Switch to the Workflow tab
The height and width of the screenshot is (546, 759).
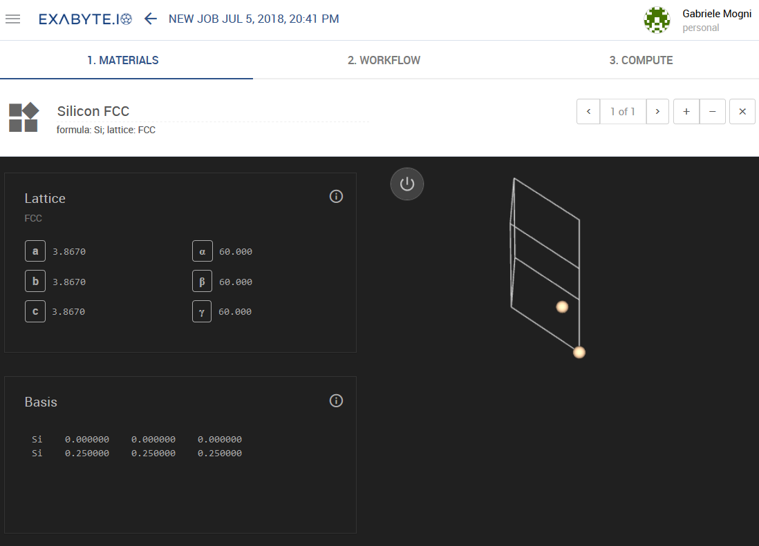383,60
